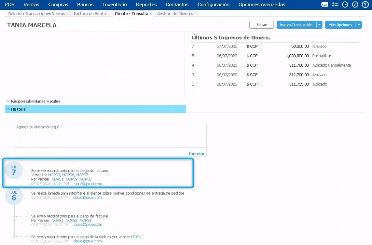Expand the Responsabilidades Fiscales section
The image size is (372, 245).
click(x=8, y=101)
